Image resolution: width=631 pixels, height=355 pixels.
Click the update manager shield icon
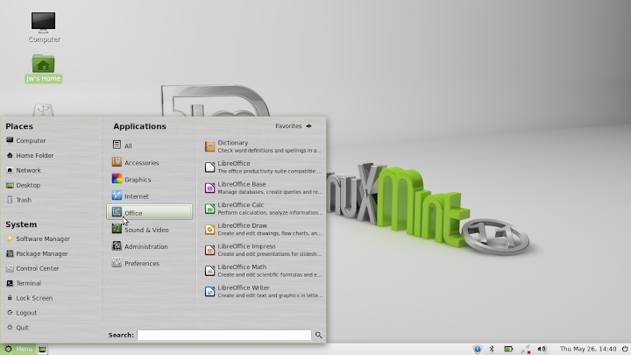click(x=478, y=349)
